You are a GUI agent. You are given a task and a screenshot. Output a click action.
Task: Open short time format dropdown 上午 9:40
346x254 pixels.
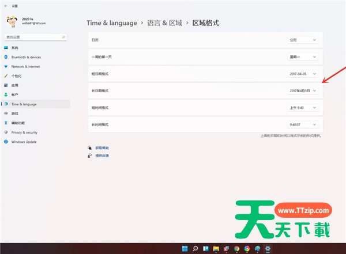[x=303, y=108]
